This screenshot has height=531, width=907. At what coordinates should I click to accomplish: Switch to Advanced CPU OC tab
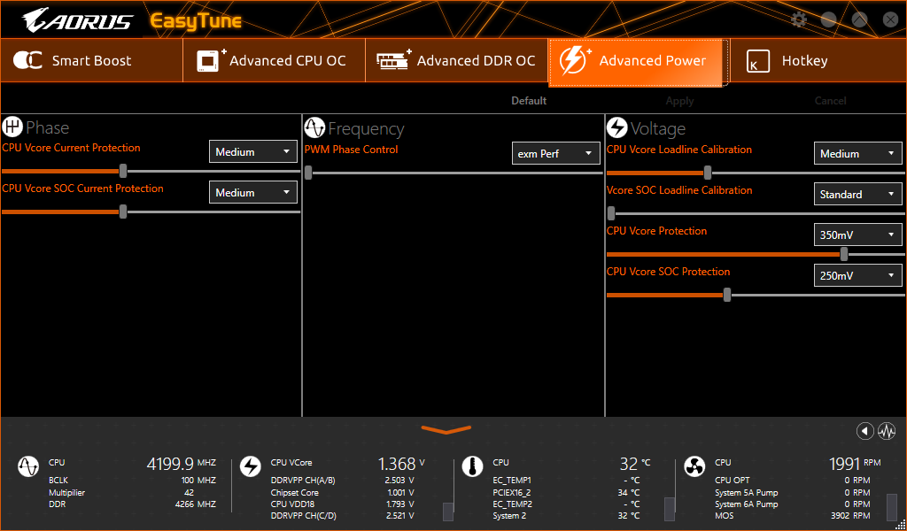click(x=275, y=61)
